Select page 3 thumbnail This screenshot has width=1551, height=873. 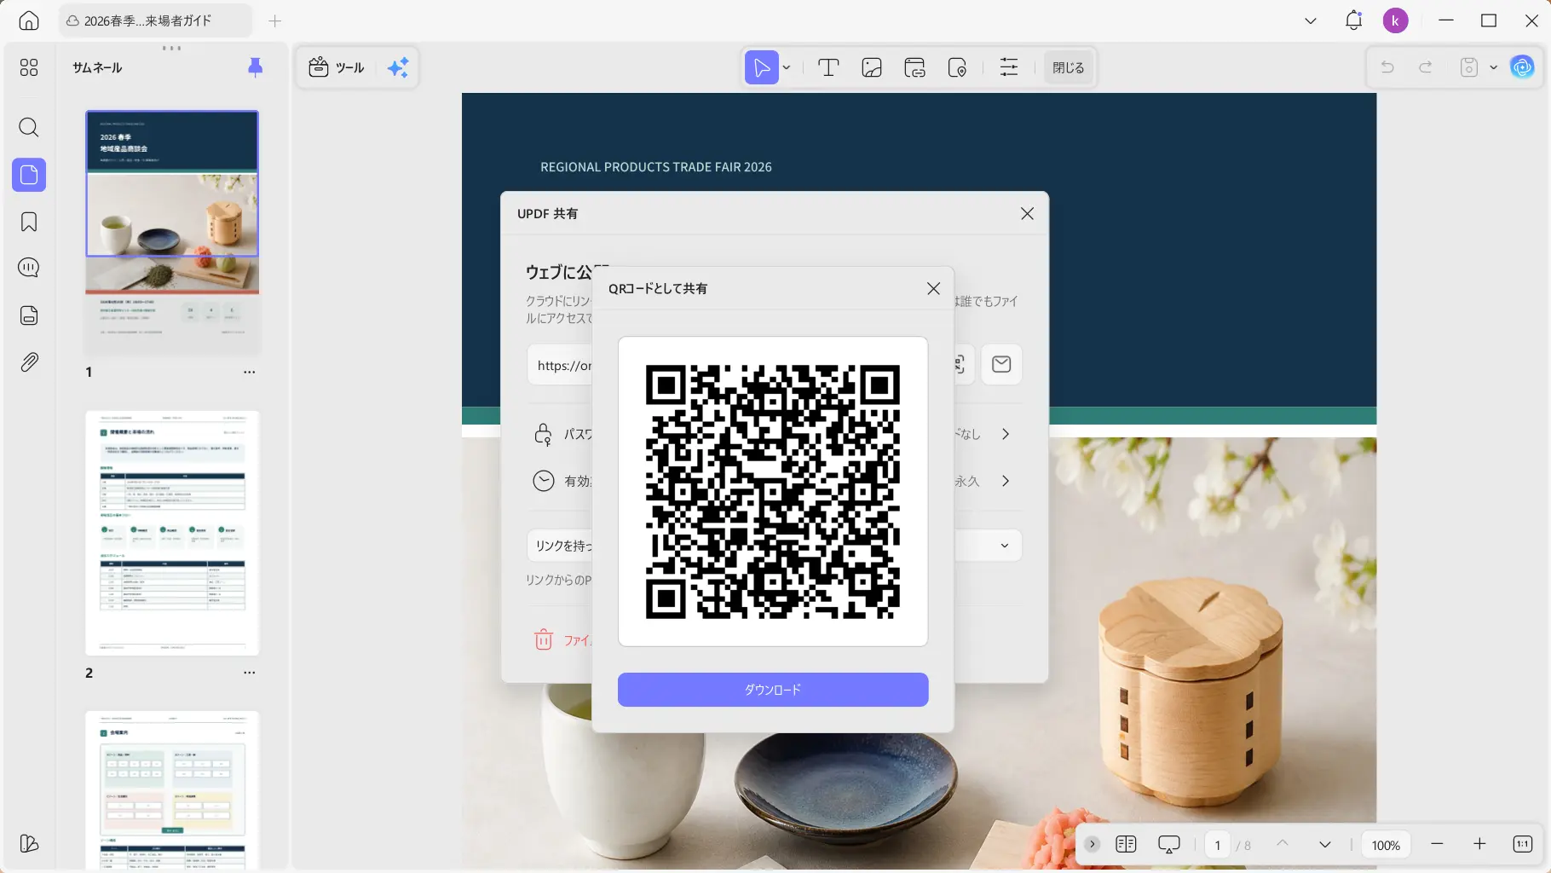point(172,790)
